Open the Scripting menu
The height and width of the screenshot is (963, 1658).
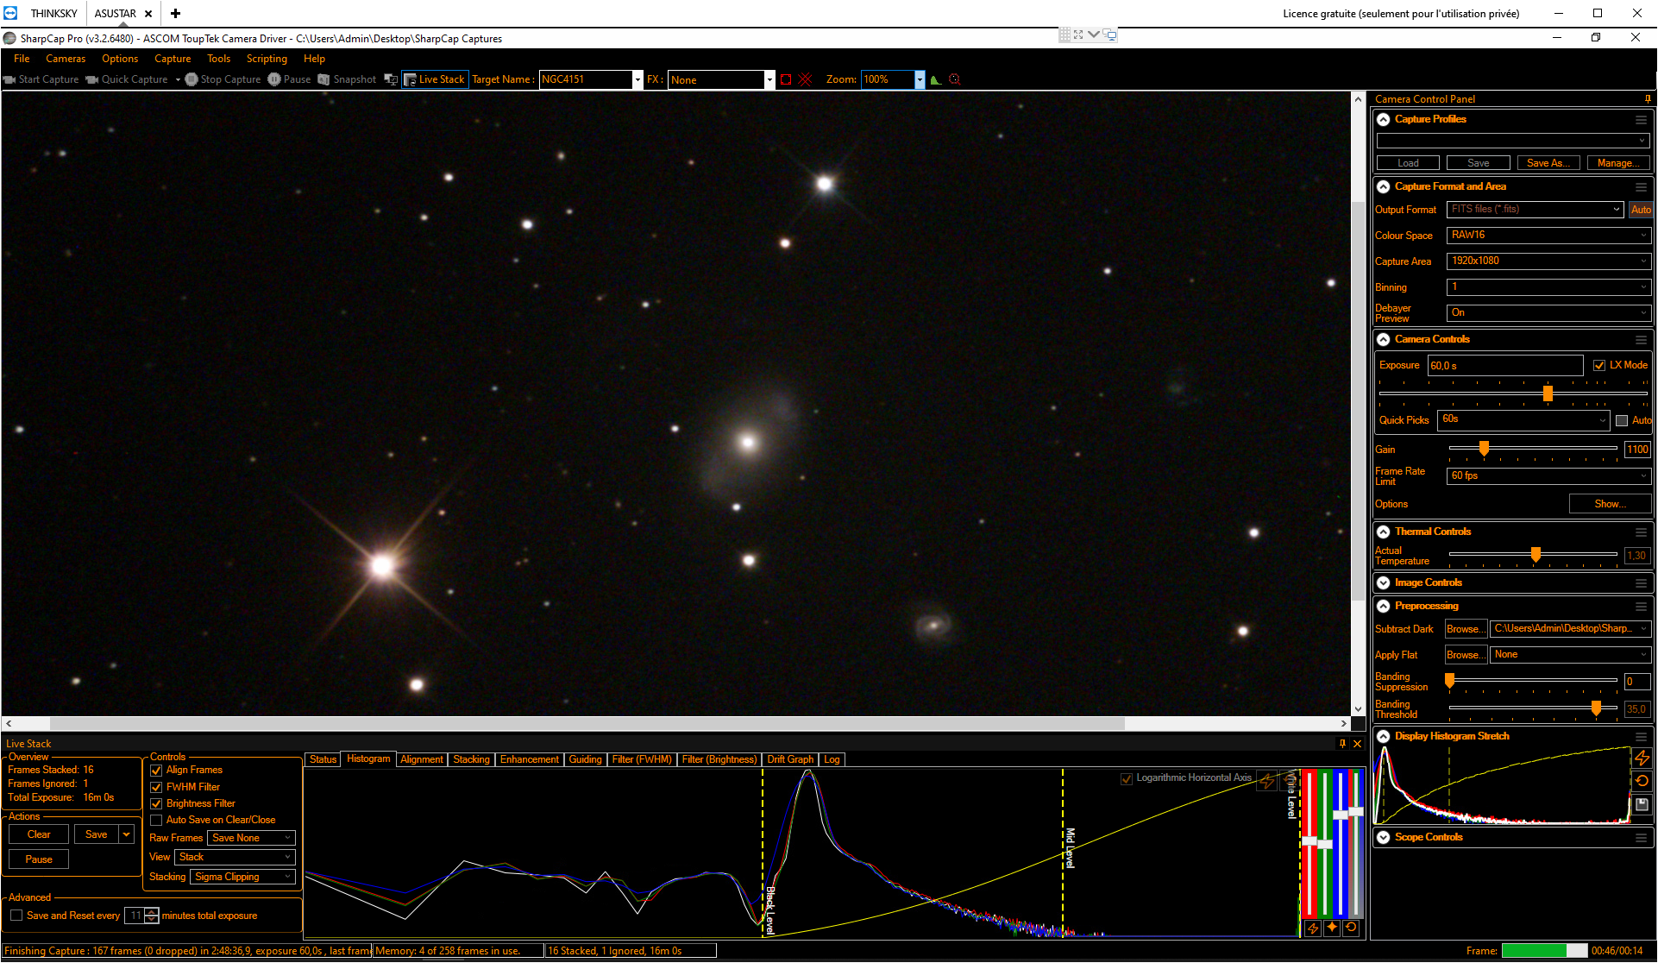pyautogui.click(x=267, y=59)
